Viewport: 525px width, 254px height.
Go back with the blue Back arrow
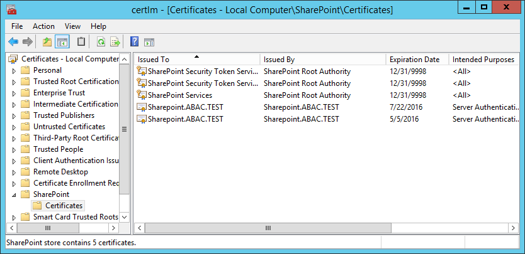[13, 42]
